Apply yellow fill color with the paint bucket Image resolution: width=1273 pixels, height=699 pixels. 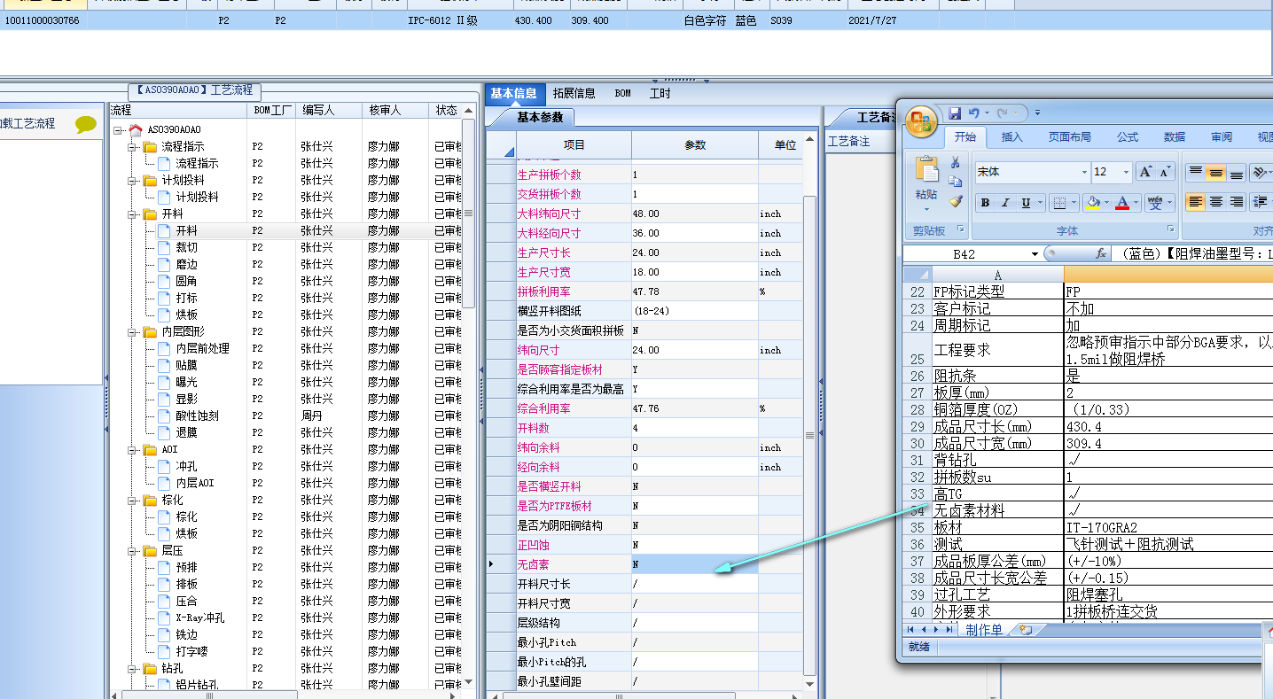tap(1093, 203)
